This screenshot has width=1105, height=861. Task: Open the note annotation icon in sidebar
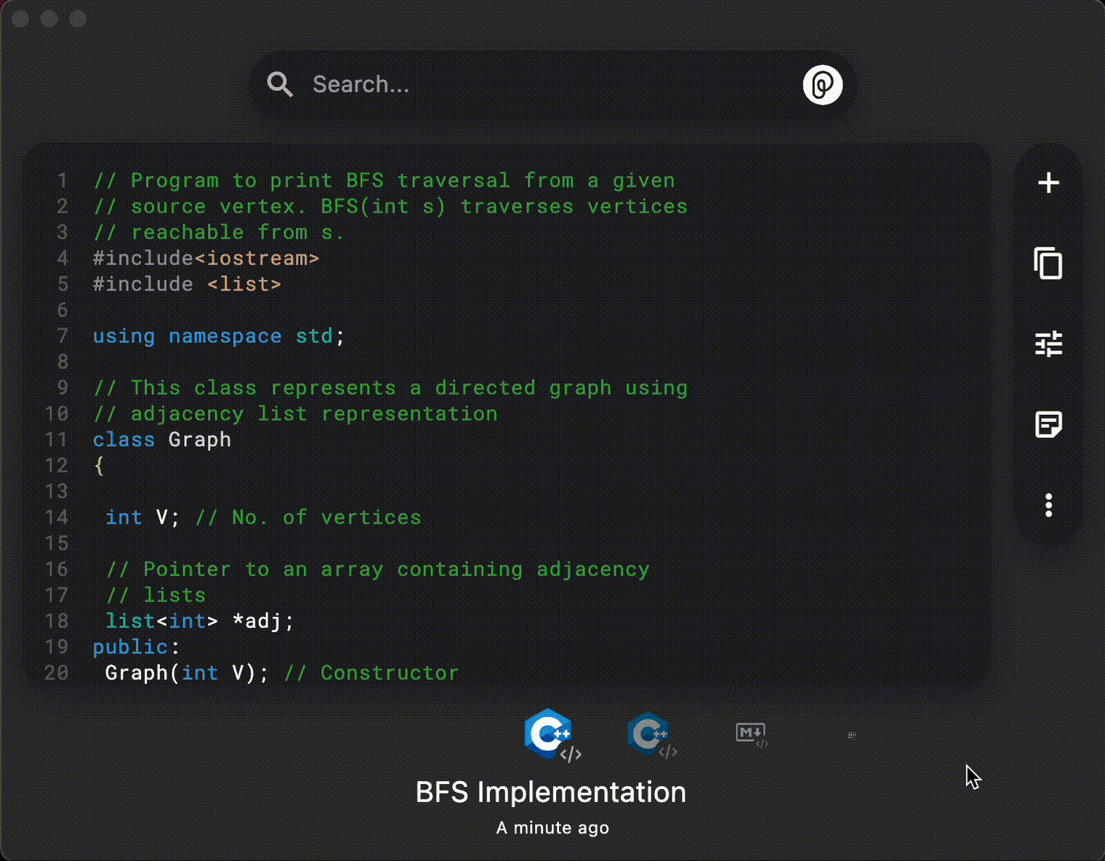coord(1048,424)
